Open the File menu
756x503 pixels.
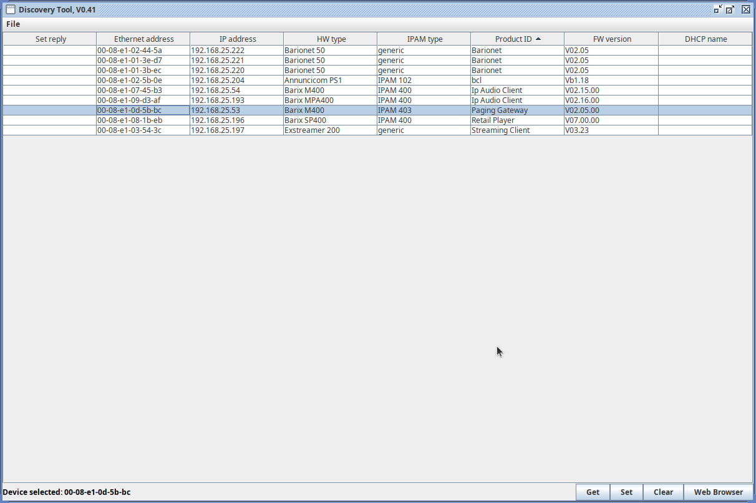click(13, 24)
